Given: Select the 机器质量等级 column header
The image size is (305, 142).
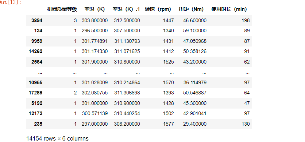Looking at the screenshot, I should [x=62, y=9].
